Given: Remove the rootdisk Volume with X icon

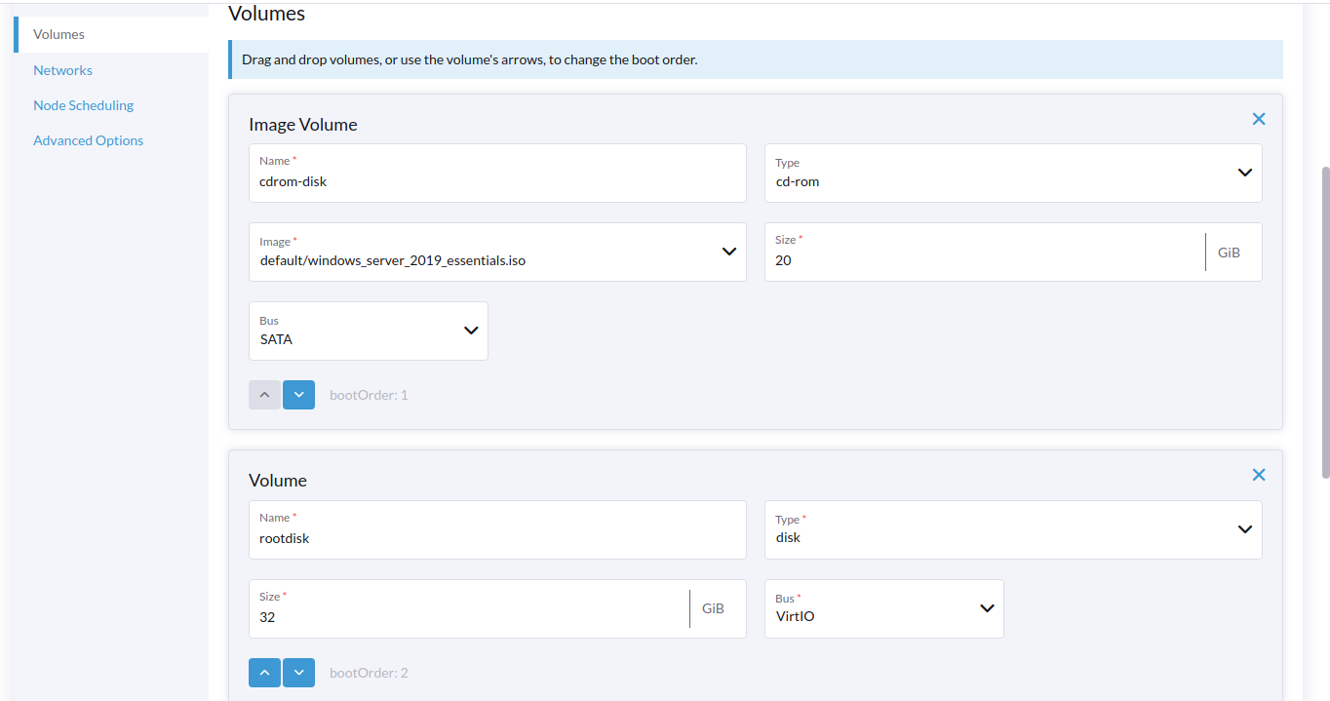Looking at the screenshot, I should pyautogui.click(x=1259, y=475).
